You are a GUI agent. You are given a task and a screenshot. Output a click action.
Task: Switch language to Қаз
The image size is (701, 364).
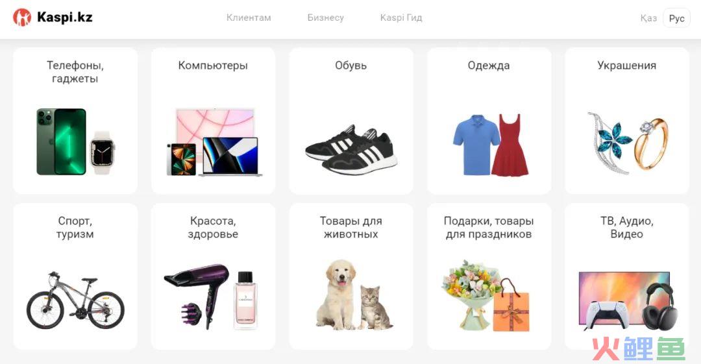[648, 18]
